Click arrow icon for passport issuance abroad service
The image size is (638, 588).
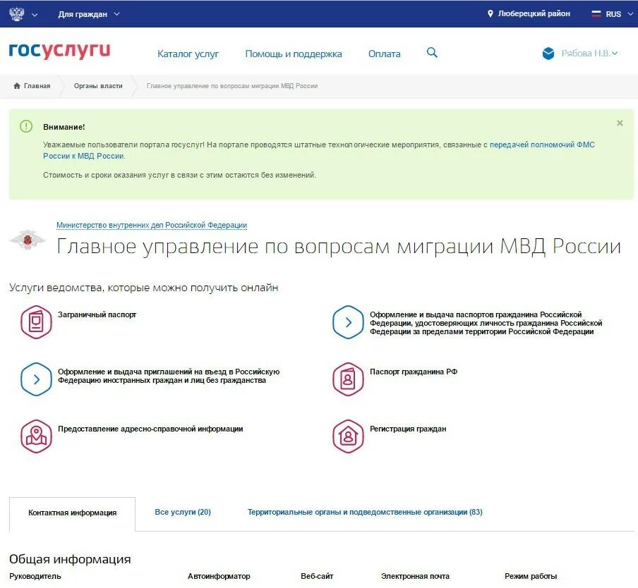[348, 321]
